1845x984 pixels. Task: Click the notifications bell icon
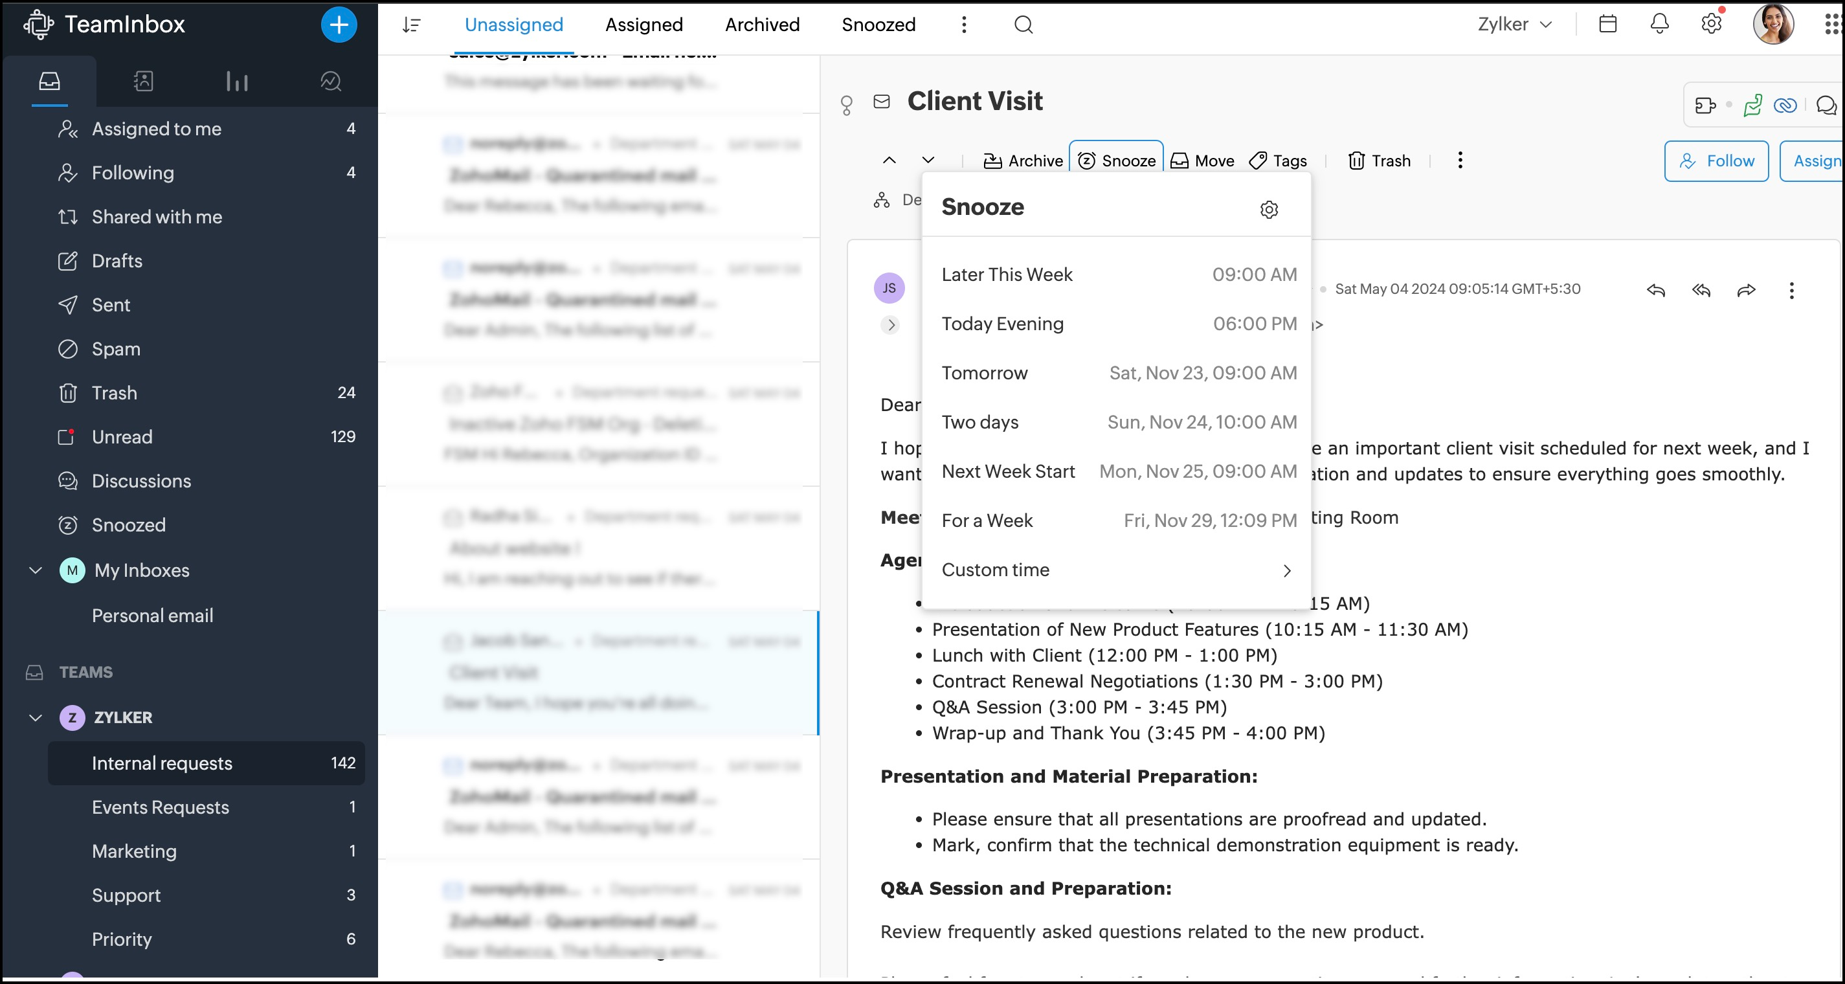[1659, 24]
